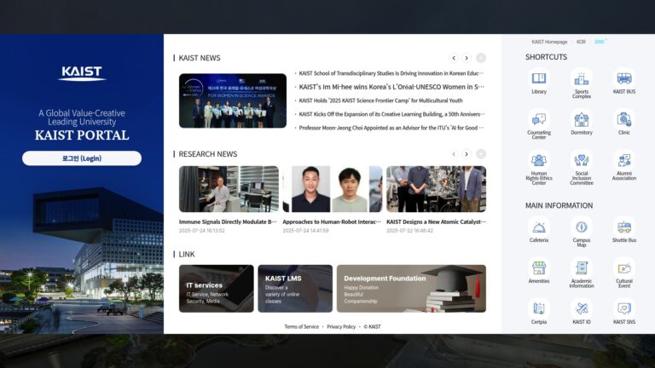The height and width of the screenshot is (368, 655).
Task: Show next KAIST News item
Action: [x=467, y=58]
